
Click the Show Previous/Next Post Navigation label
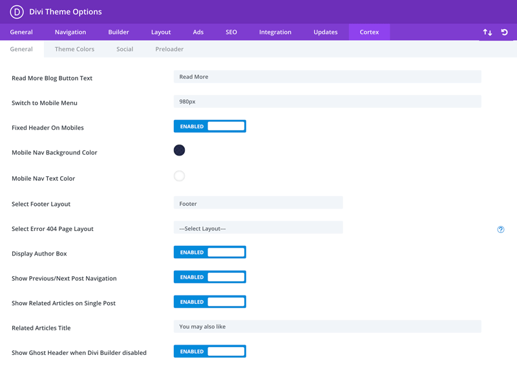64,279
